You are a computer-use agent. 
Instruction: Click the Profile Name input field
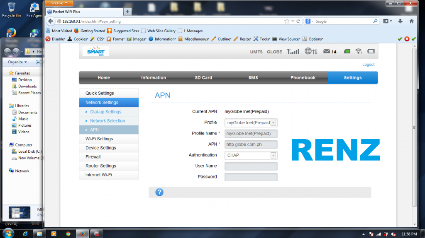point(251,134)
